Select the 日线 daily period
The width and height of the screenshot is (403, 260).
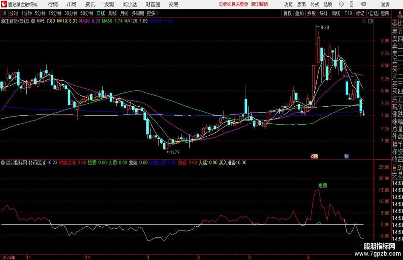coord(101,13)
